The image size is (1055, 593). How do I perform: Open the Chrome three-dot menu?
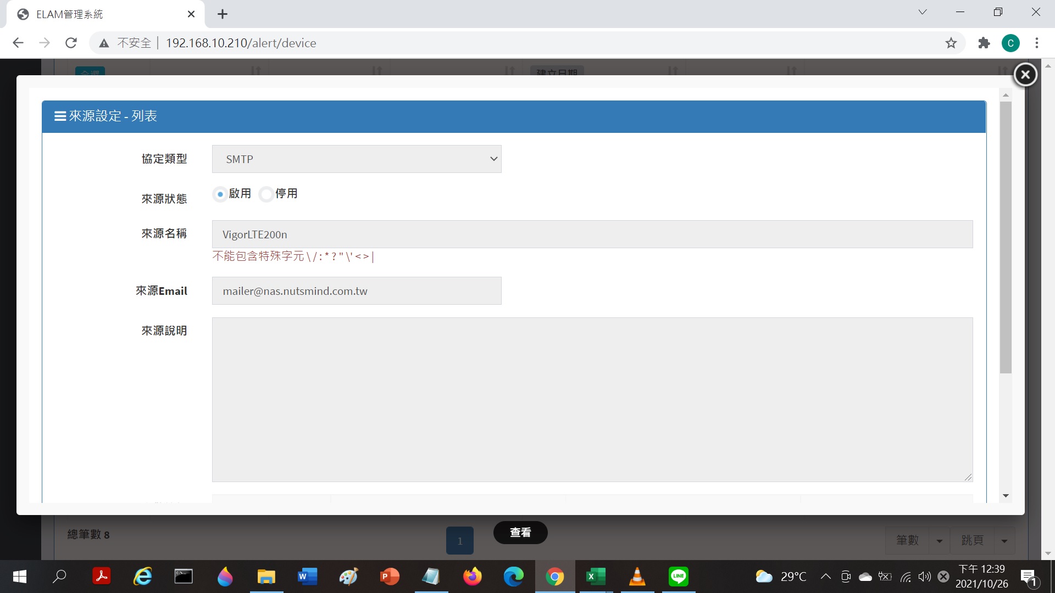[1037, 43]
